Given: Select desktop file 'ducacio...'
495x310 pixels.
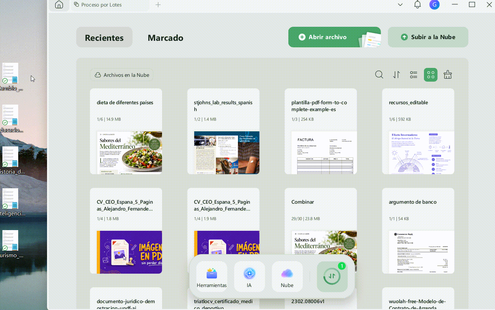Looking at the screenshot, I should pos(11,119).
